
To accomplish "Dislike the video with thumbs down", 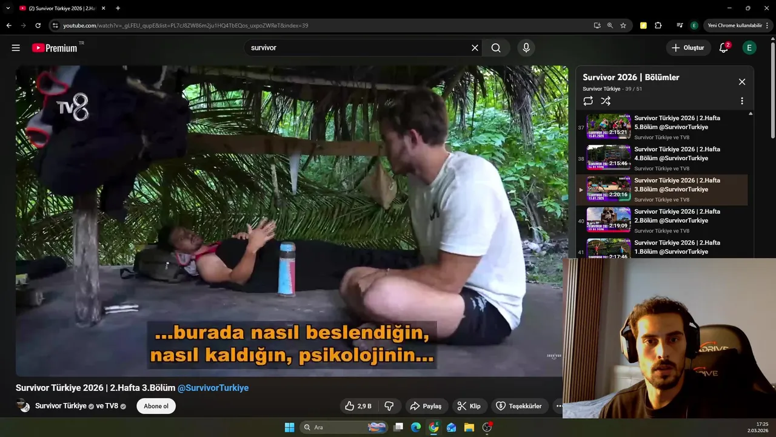I will (390, 406).
